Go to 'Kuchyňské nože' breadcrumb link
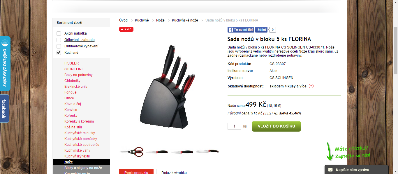This screenshot has height=174, width=398. tap(185, 20)
